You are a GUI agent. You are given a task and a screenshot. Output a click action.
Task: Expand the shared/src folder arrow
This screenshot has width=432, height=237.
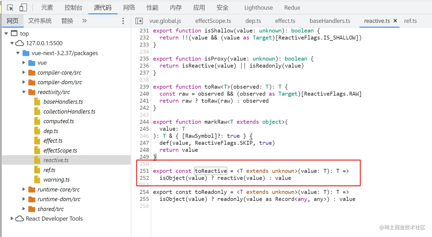[x=24, y=209]
